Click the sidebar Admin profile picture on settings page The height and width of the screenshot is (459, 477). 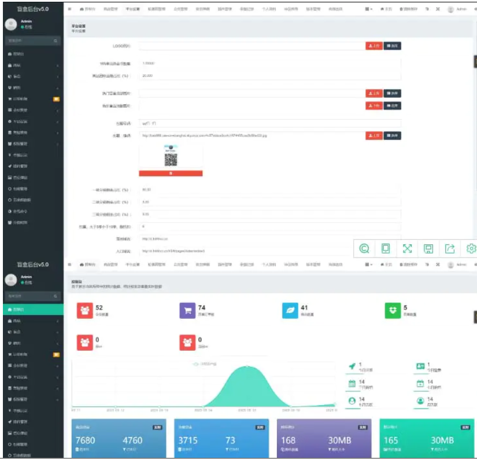tap(11, 24)
